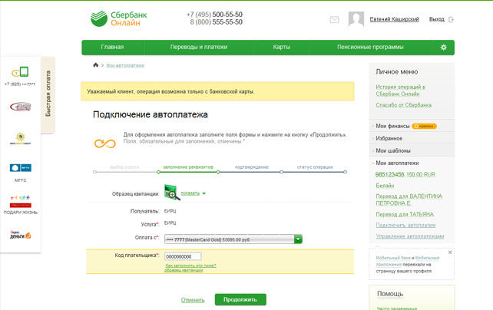Click the Отменить link
The width and height of the screenshot is (493, 310).
[x=193, y=300]
